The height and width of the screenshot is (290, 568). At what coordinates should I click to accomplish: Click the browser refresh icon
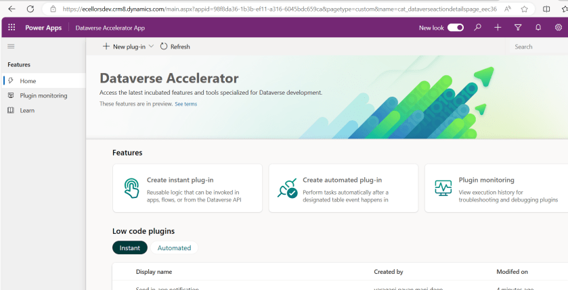click(x=30, y=9)
